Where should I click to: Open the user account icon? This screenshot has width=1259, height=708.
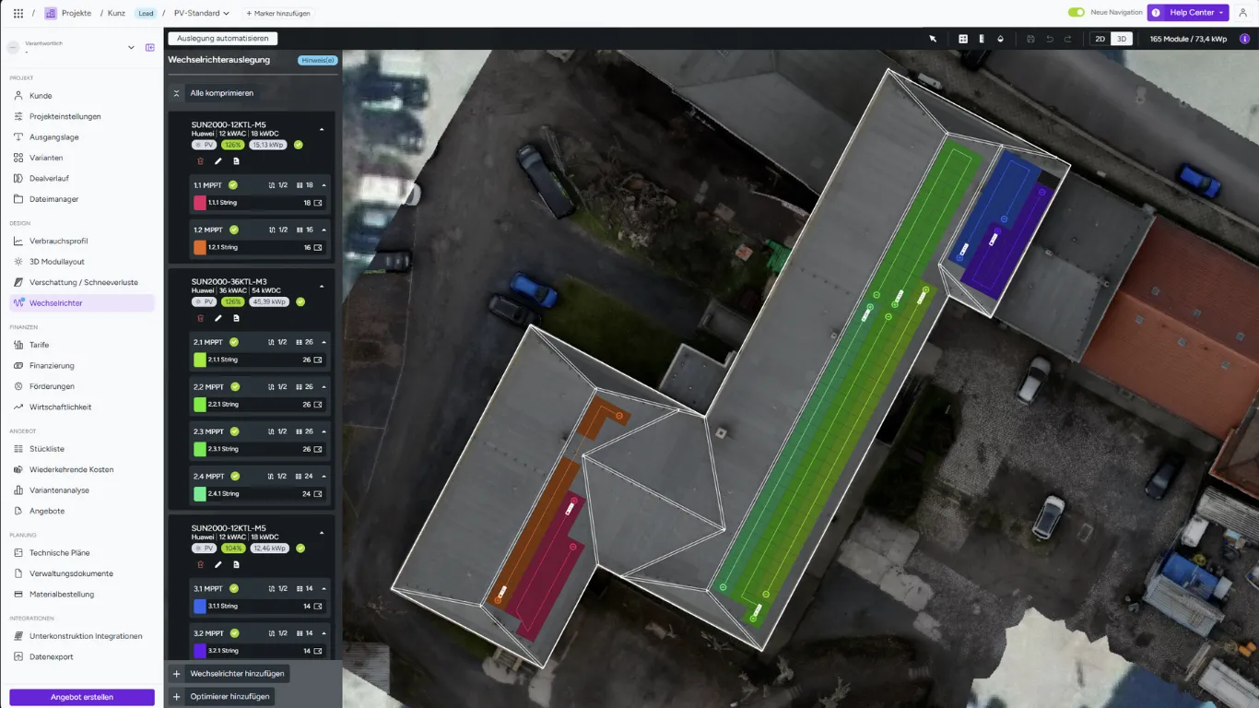tap(1242, 13)
